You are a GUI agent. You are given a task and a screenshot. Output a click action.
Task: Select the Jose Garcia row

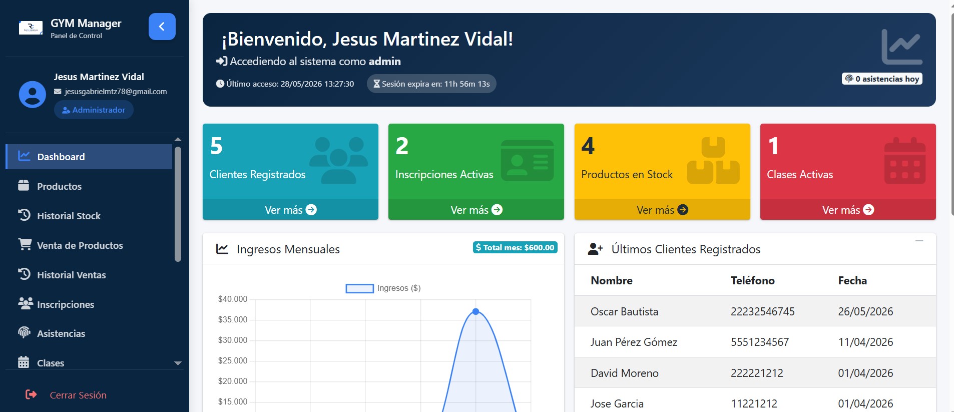(x=755, y=401)
